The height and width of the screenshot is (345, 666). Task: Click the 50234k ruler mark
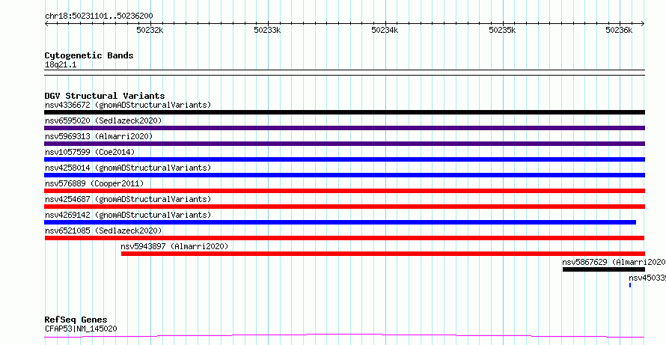click(385, 30)
